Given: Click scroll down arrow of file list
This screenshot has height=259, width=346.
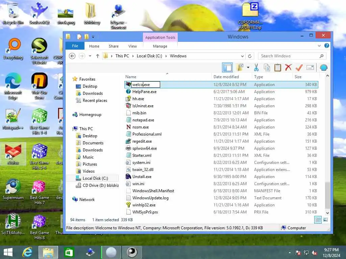Looking at the screenshot, I should pos(327,213).
